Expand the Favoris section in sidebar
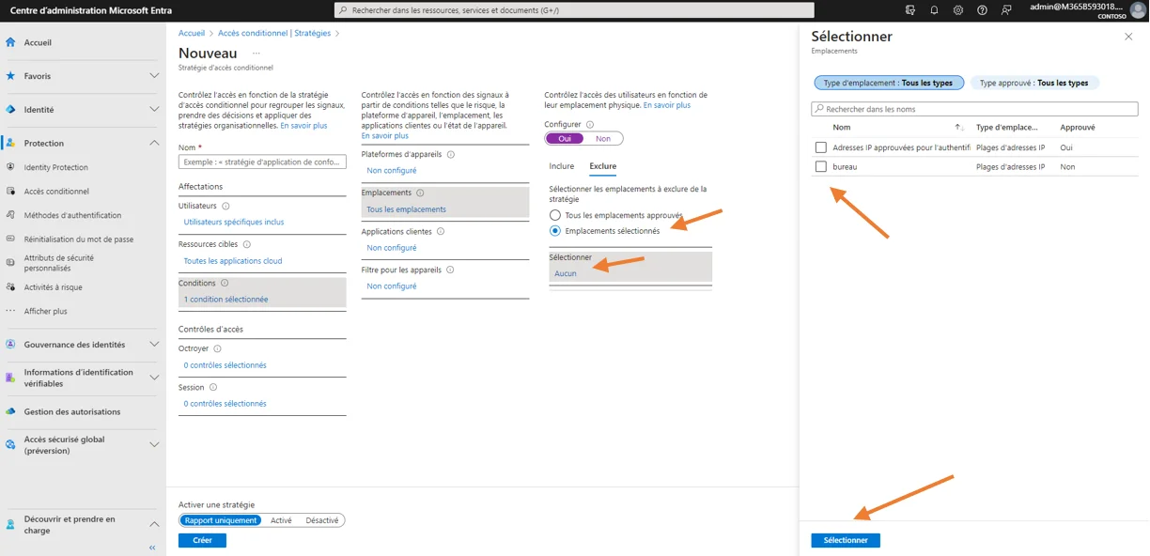Screen dimensions: 1150x556 155,76
